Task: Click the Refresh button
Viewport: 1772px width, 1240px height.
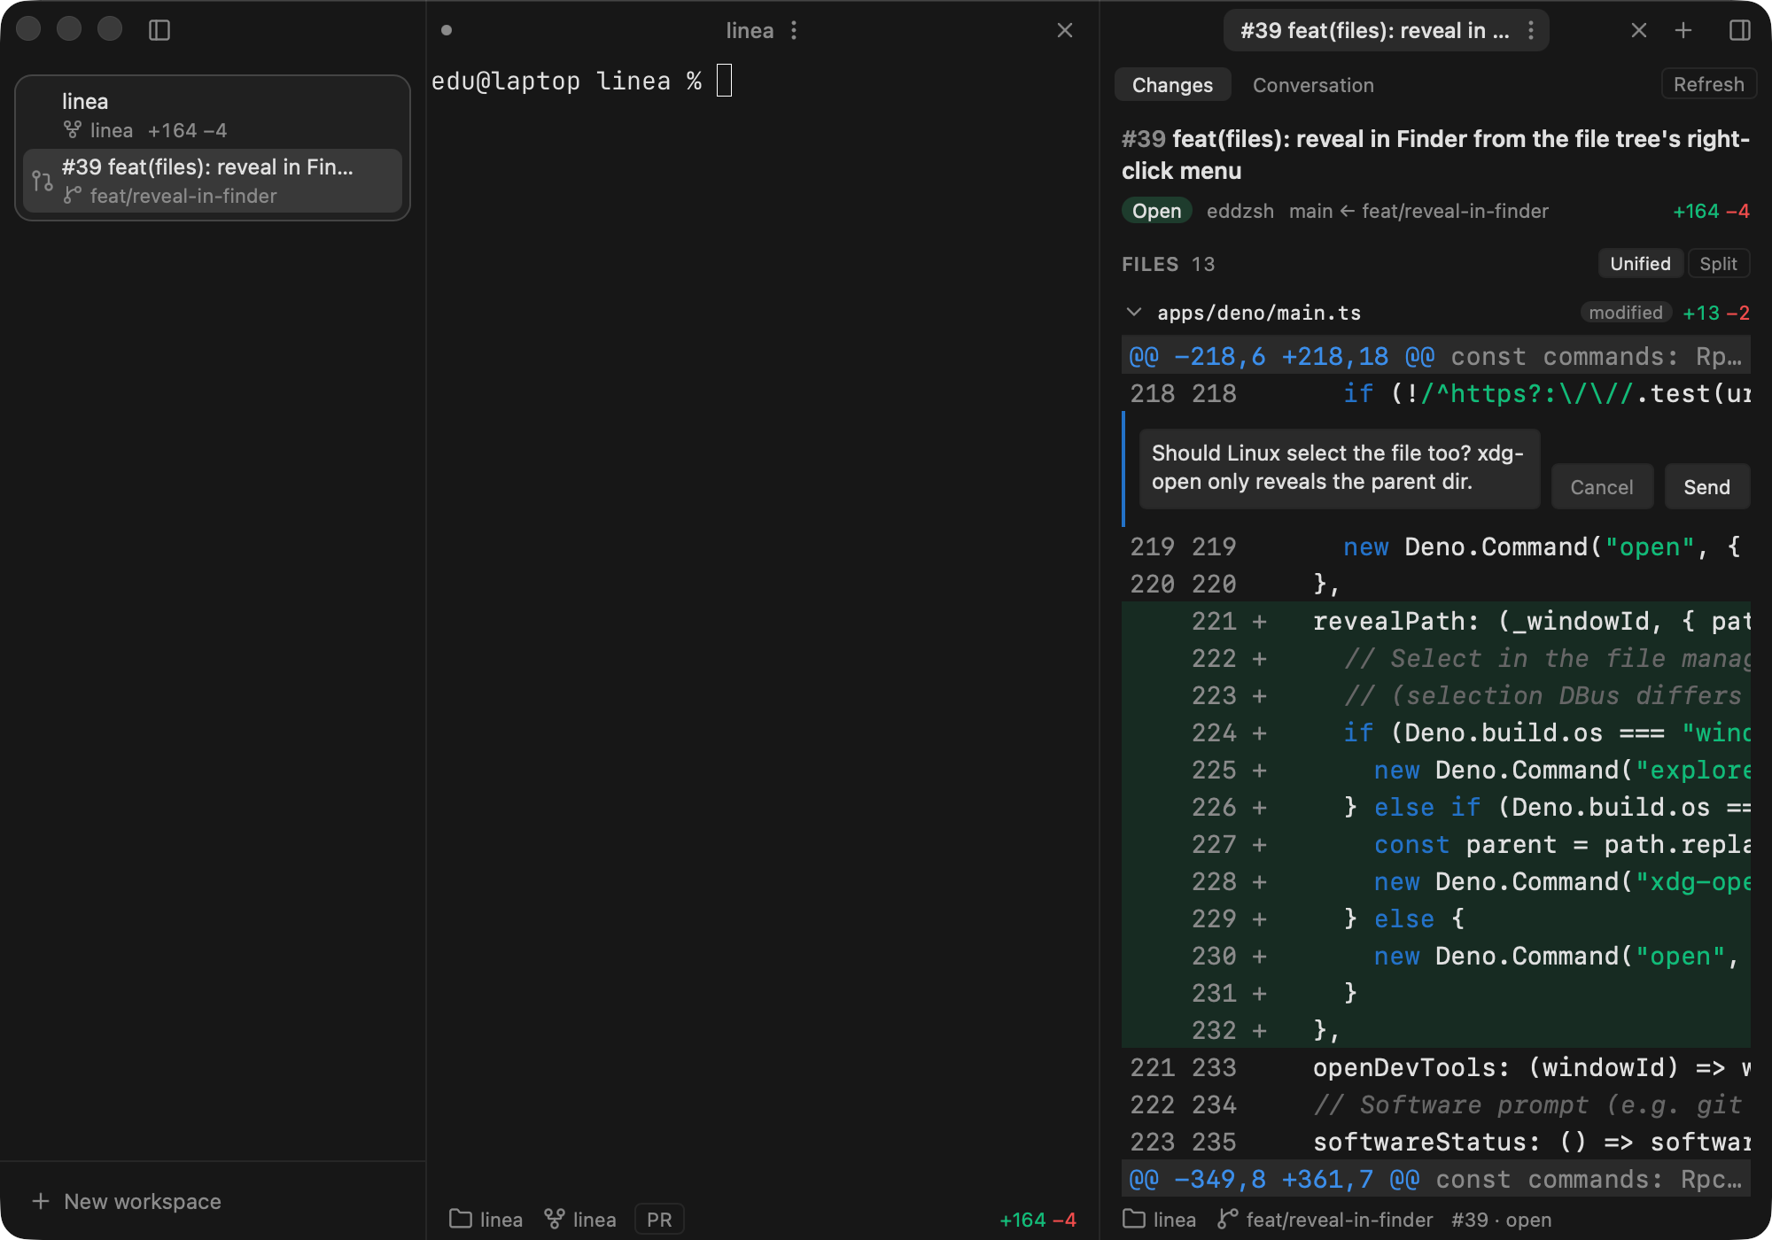Action: (x=1708, y=84)
